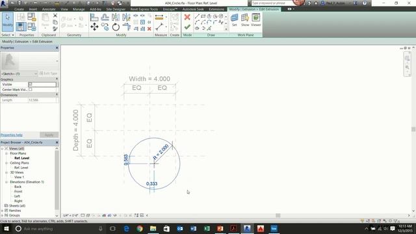
Task: Switch to the Insert ribbon tab
Action: (33, 9)
